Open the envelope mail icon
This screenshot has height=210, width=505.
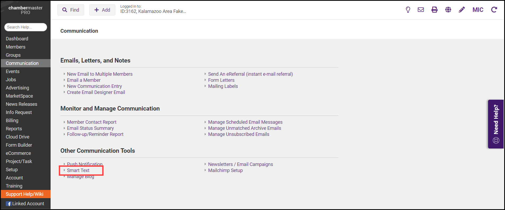(x=421, y=10)
